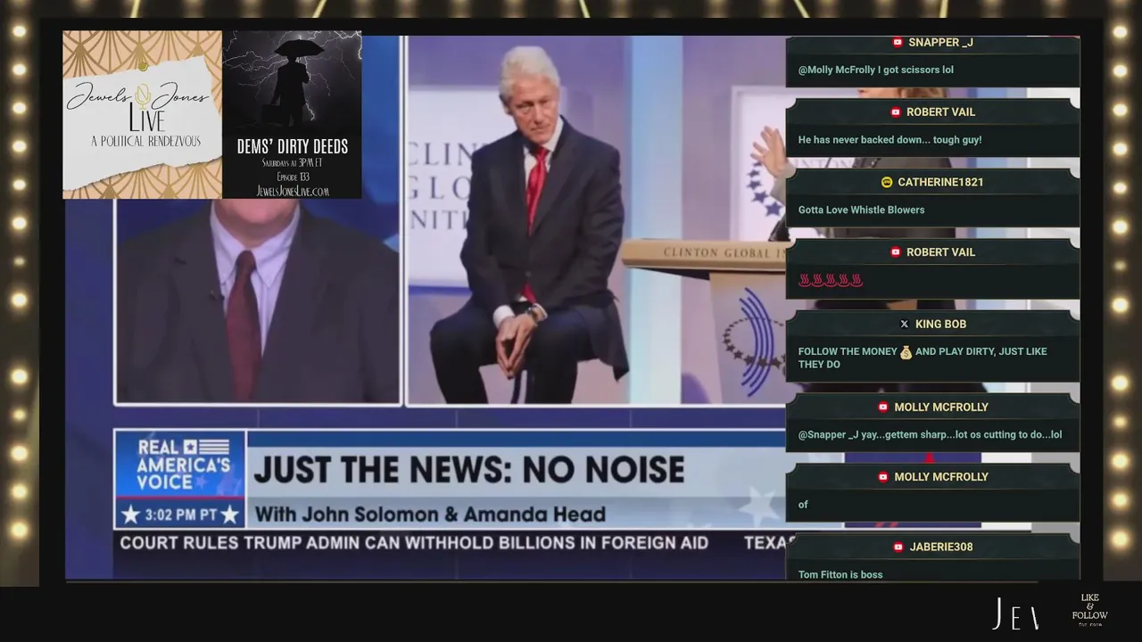Select message 'FOLLOW THE MONEY AND PLAY DIRTY'
Viewport: 1142px width, 642px height.
(923, 358)
